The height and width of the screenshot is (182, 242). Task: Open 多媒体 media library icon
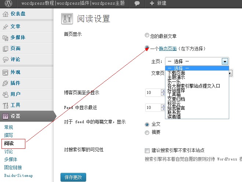coord(5,38)
